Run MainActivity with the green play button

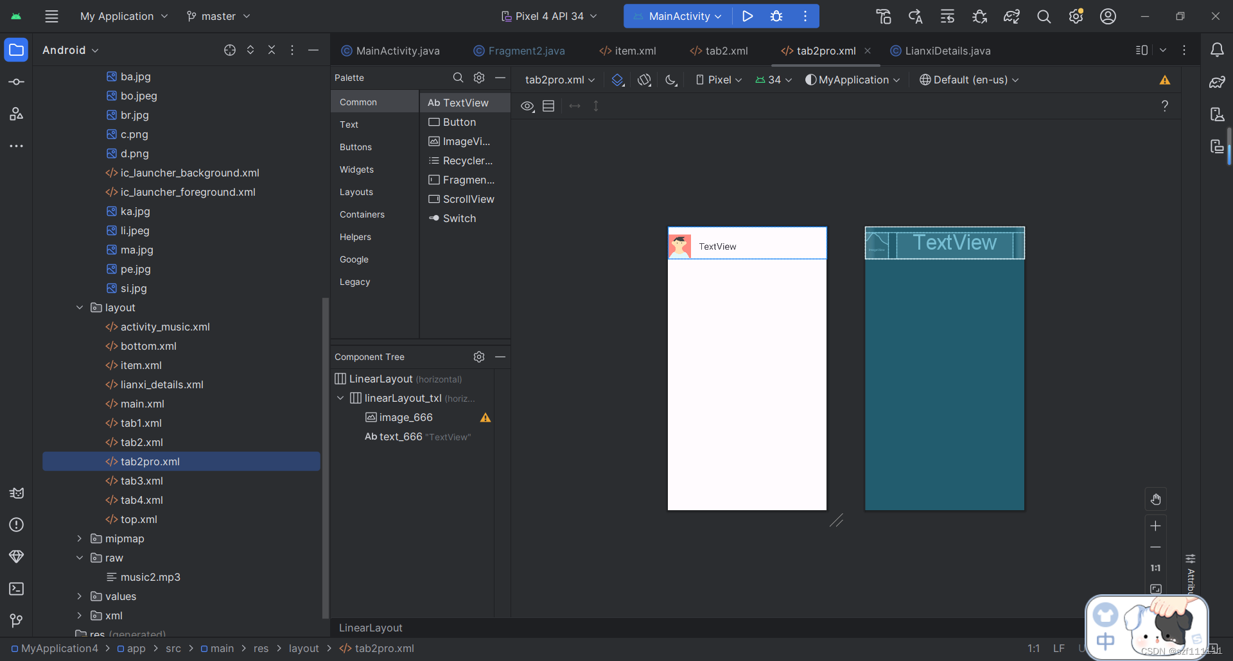[748, 16]
